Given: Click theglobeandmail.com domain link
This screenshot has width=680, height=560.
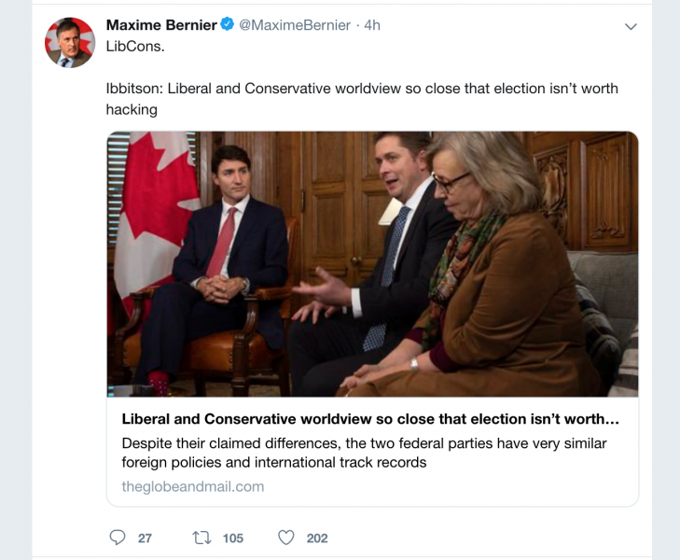Looking at the screenshot, I should pyautogui.click(x=192, y=486).
